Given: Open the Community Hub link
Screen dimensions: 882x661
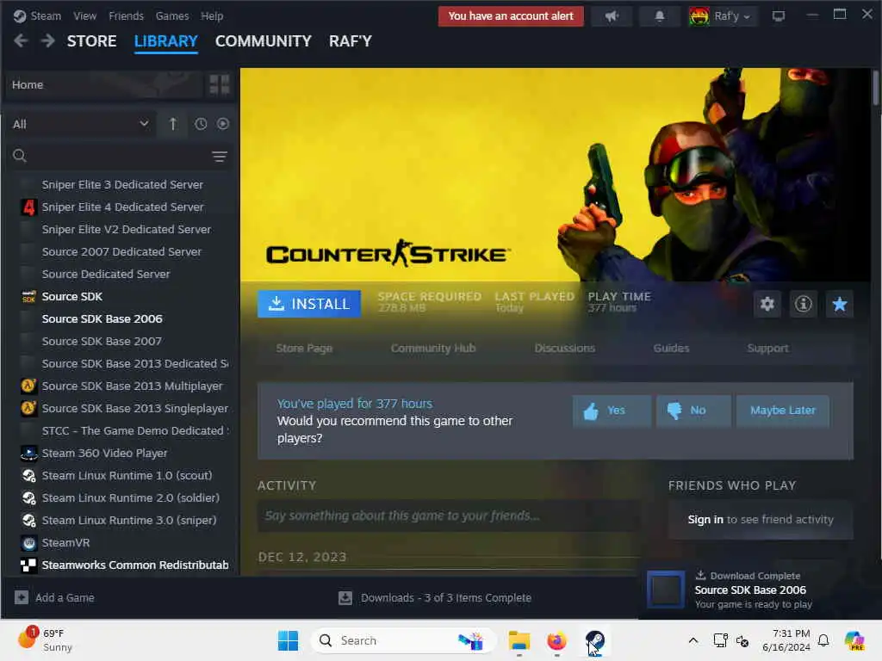Looking at the screenshot, I should click(x=433, y=348).
